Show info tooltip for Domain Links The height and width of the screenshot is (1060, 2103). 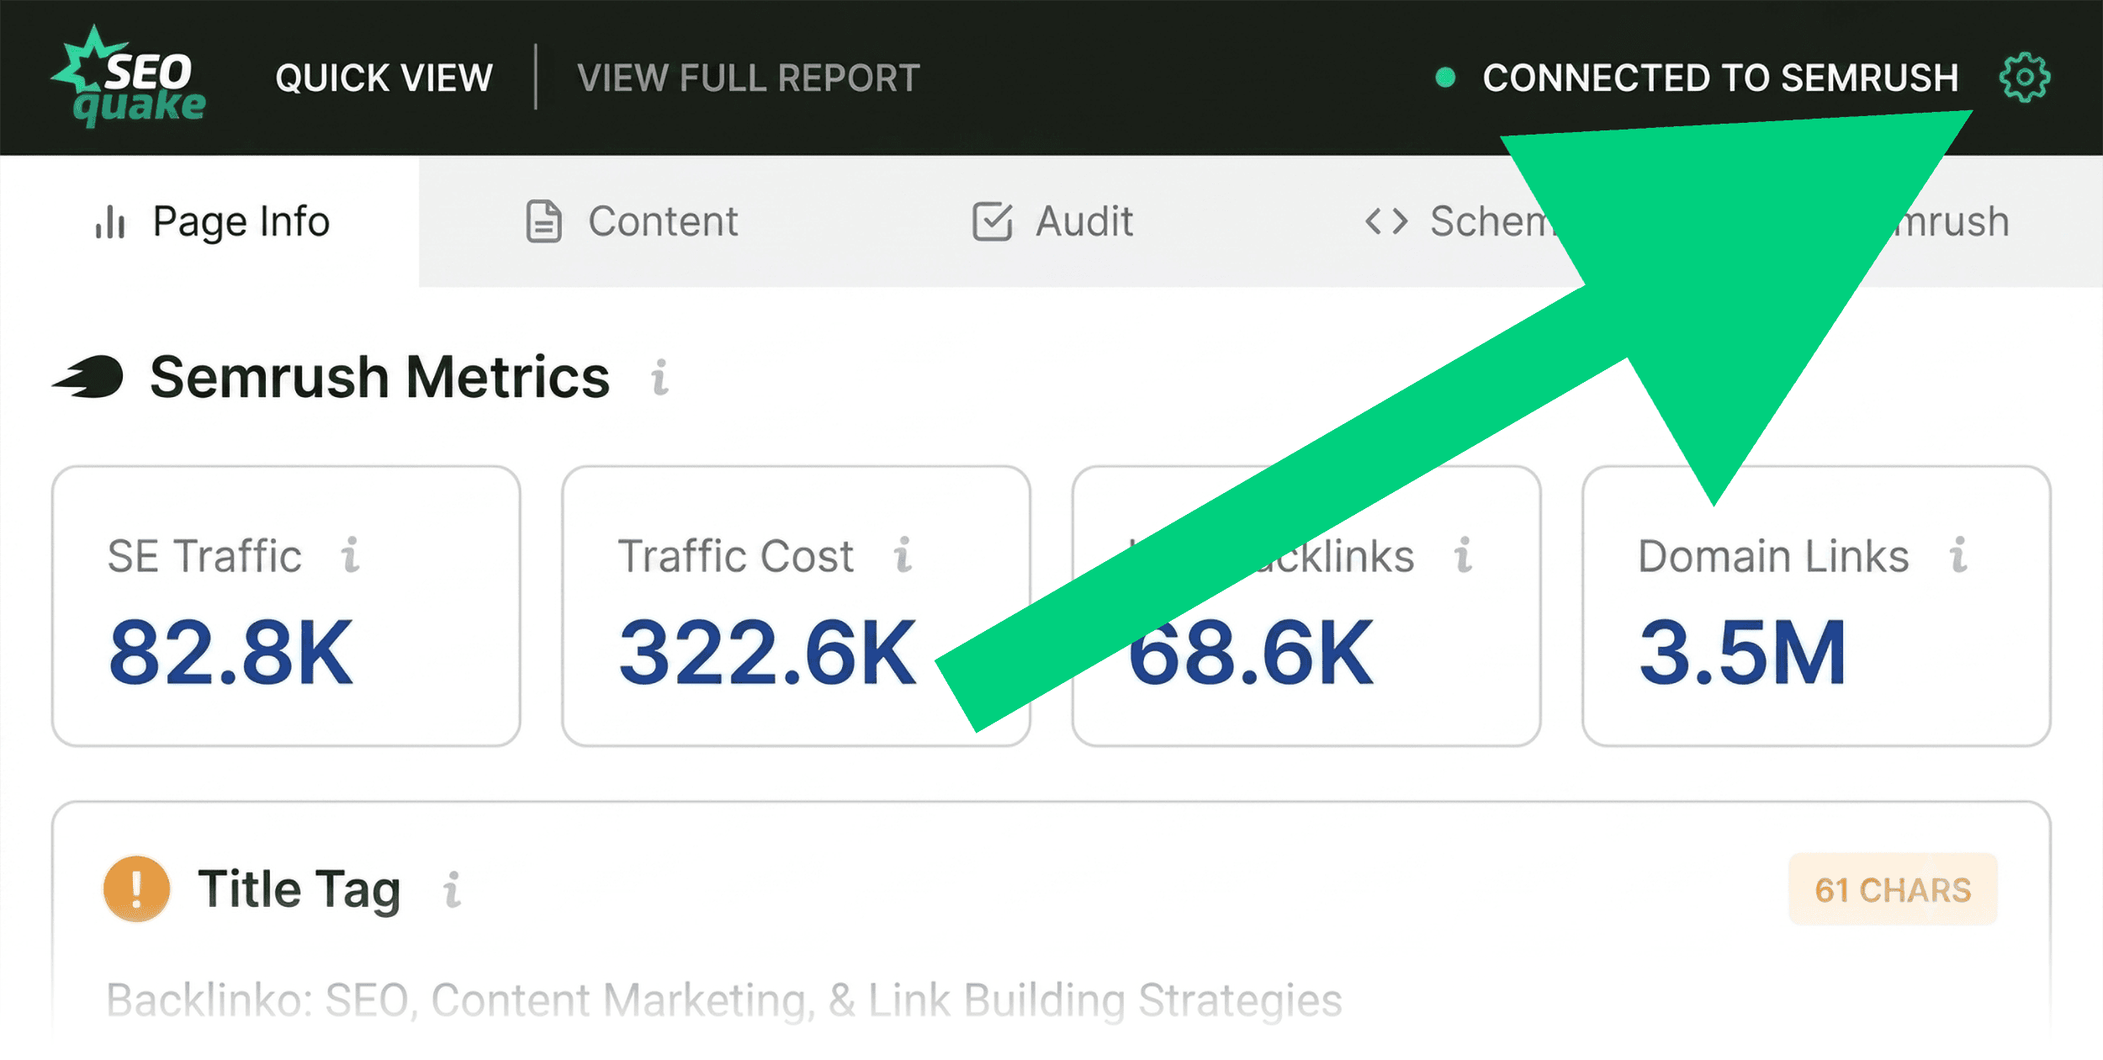point(1959,555)
